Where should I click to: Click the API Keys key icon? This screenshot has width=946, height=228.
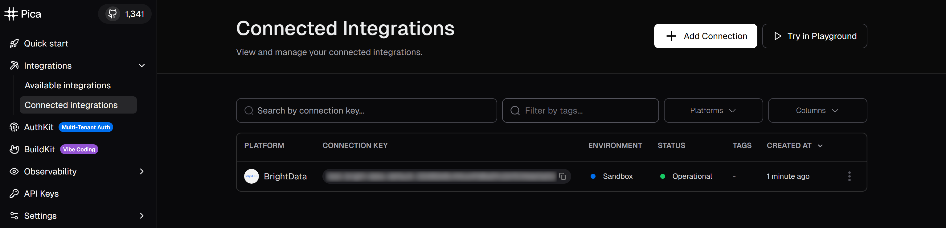pyautogui.click(x=14, y=194)
